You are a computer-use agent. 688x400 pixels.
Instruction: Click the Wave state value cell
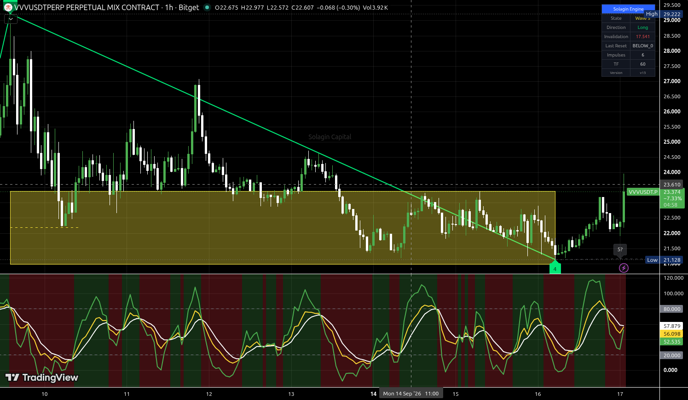click(x=642, y=18)
